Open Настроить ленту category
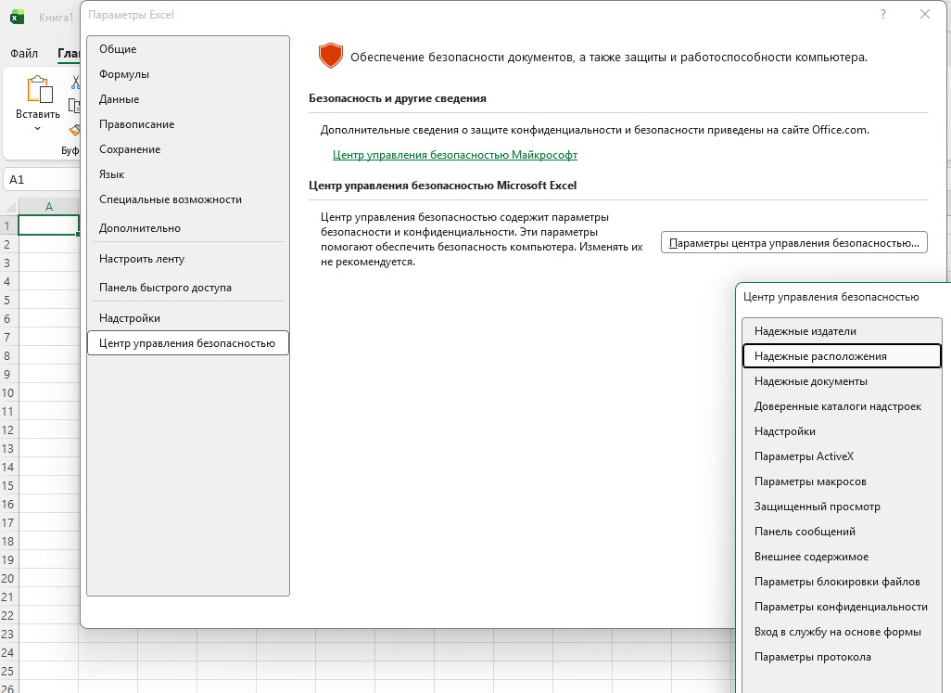Image resolution: width=951 pixels, height=693 pixels. coord(188,259)
